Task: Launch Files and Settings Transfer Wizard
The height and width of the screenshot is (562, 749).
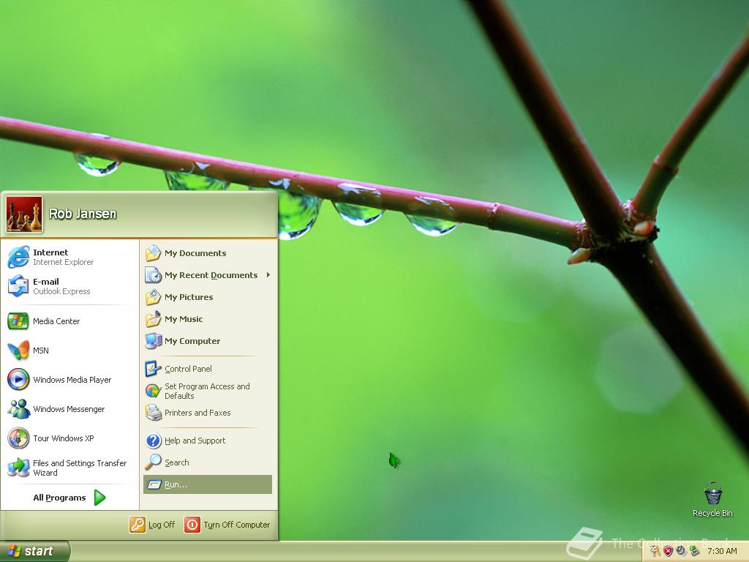Action: 69,468
